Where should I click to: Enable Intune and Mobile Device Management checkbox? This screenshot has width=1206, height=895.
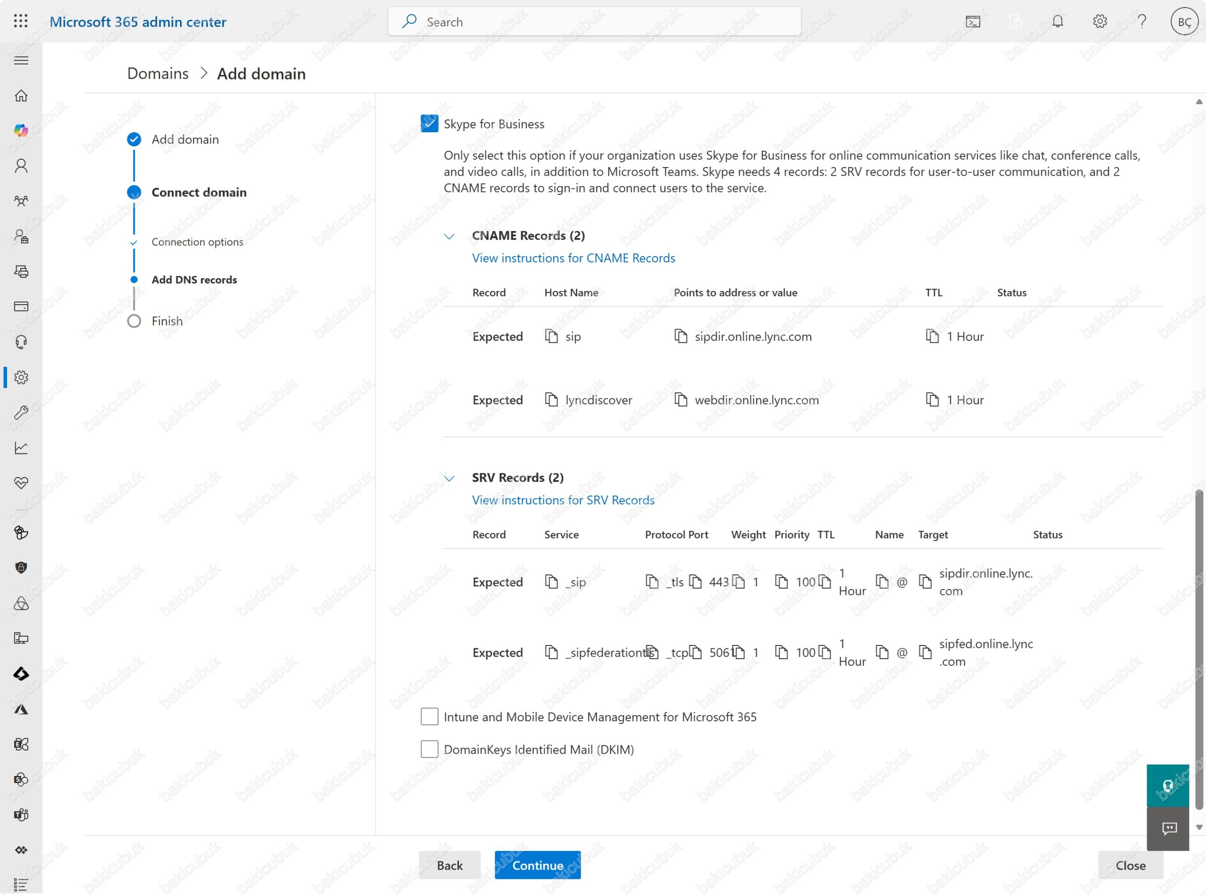point(429,716)
